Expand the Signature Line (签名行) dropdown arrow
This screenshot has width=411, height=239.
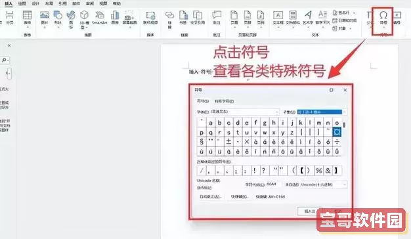tap(354, 12)
